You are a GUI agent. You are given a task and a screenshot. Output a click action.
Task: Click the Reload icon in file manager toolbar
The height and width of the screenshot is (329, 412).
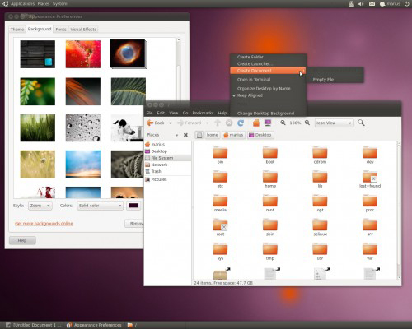pyautogui.click(x=241, y=123)
